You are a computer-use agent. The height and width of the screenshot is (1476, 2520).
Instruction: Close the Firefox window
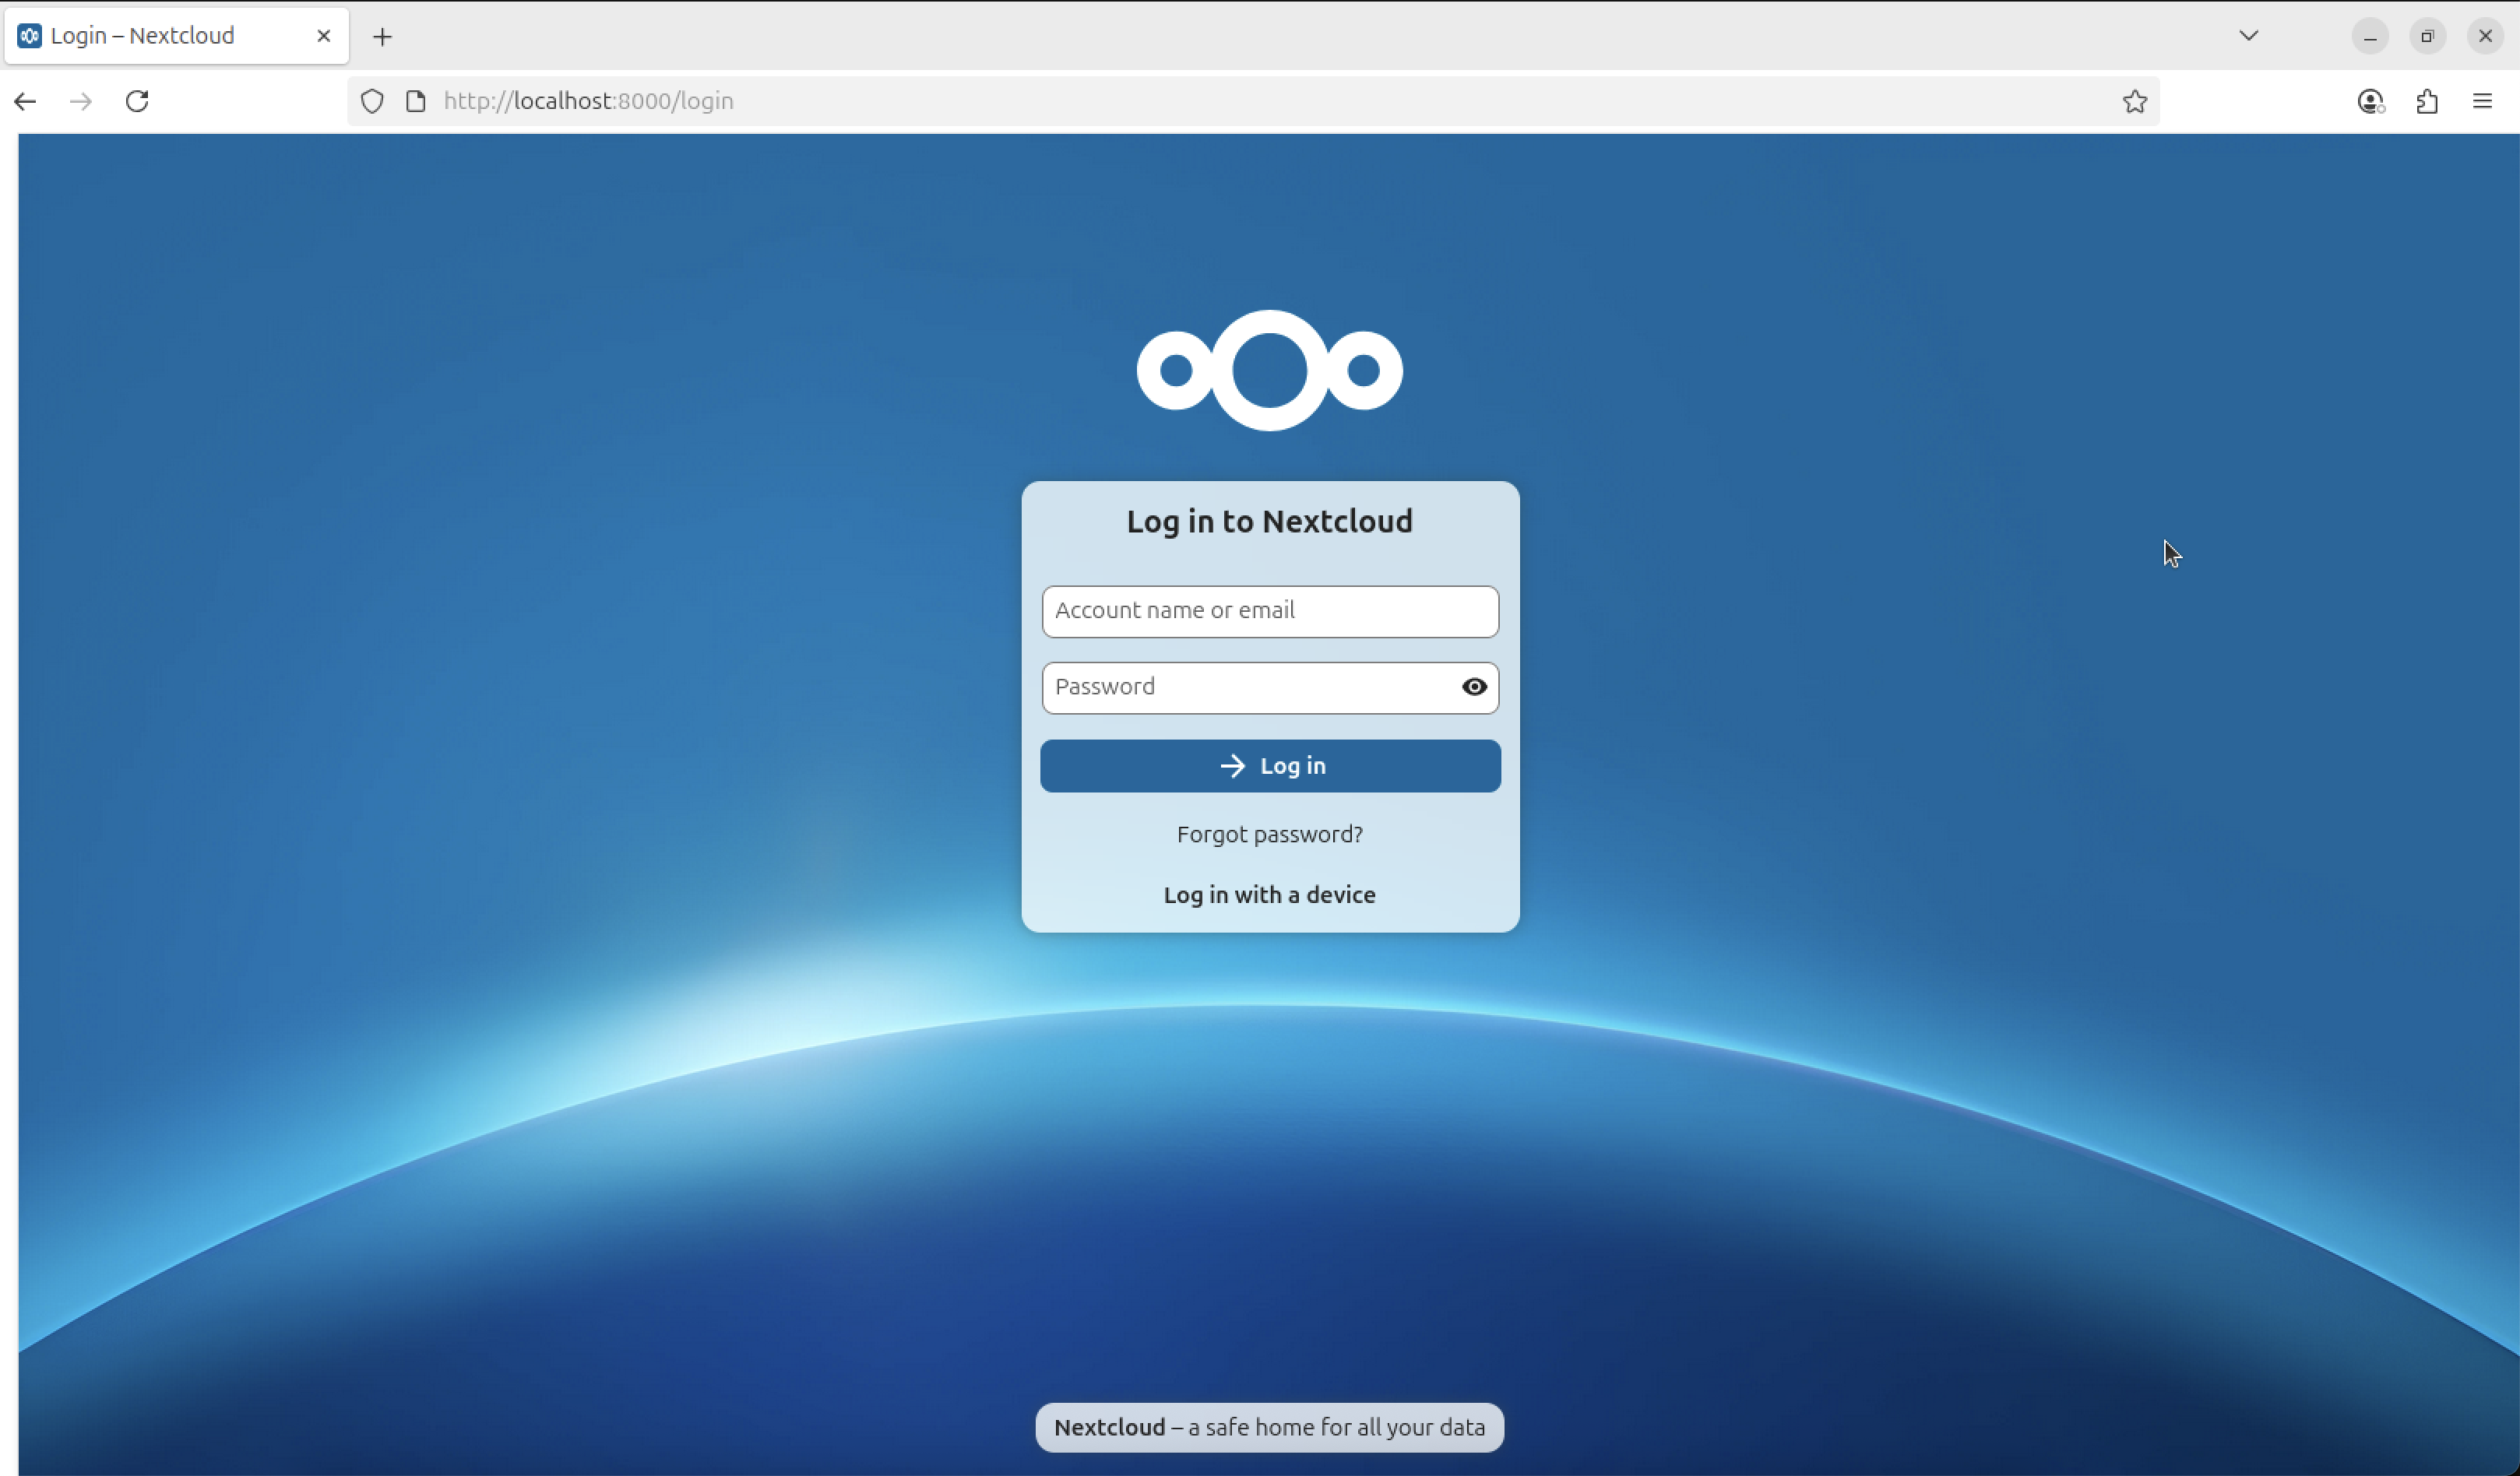(x=2485, y=36)
